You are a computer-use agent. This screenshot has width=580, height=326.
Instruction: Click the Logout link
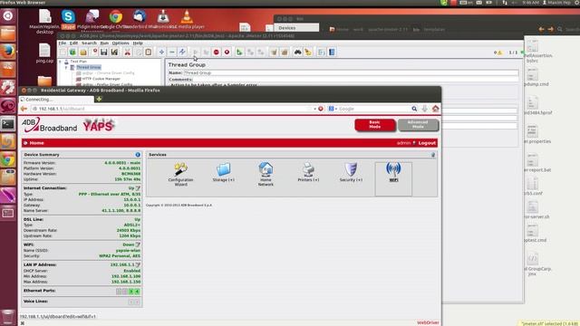click(x=427, y=143)
